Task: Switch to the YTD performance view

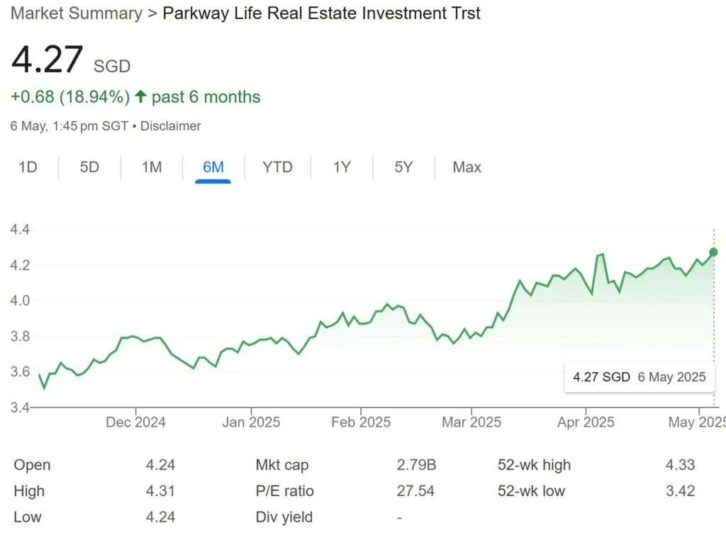Action: click(277, 167)
